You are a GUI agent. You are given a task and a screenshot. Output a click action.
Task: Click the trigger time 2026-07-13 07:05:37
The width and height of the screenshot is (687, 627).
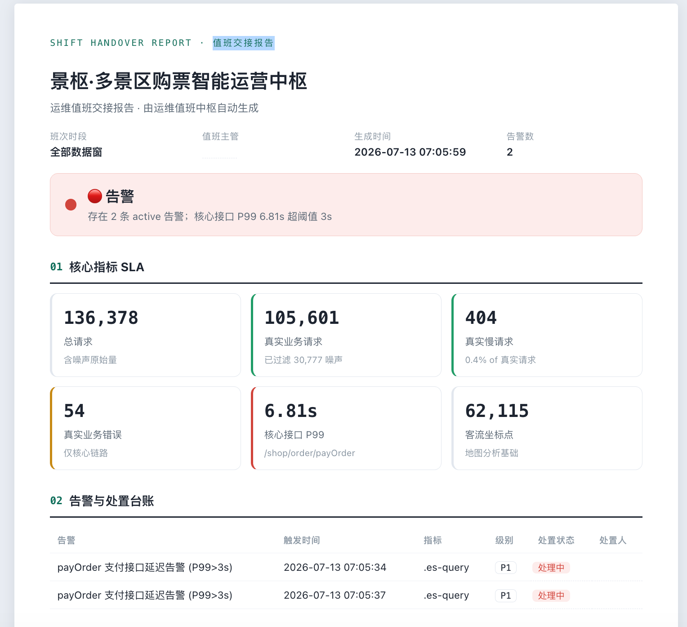335,596
